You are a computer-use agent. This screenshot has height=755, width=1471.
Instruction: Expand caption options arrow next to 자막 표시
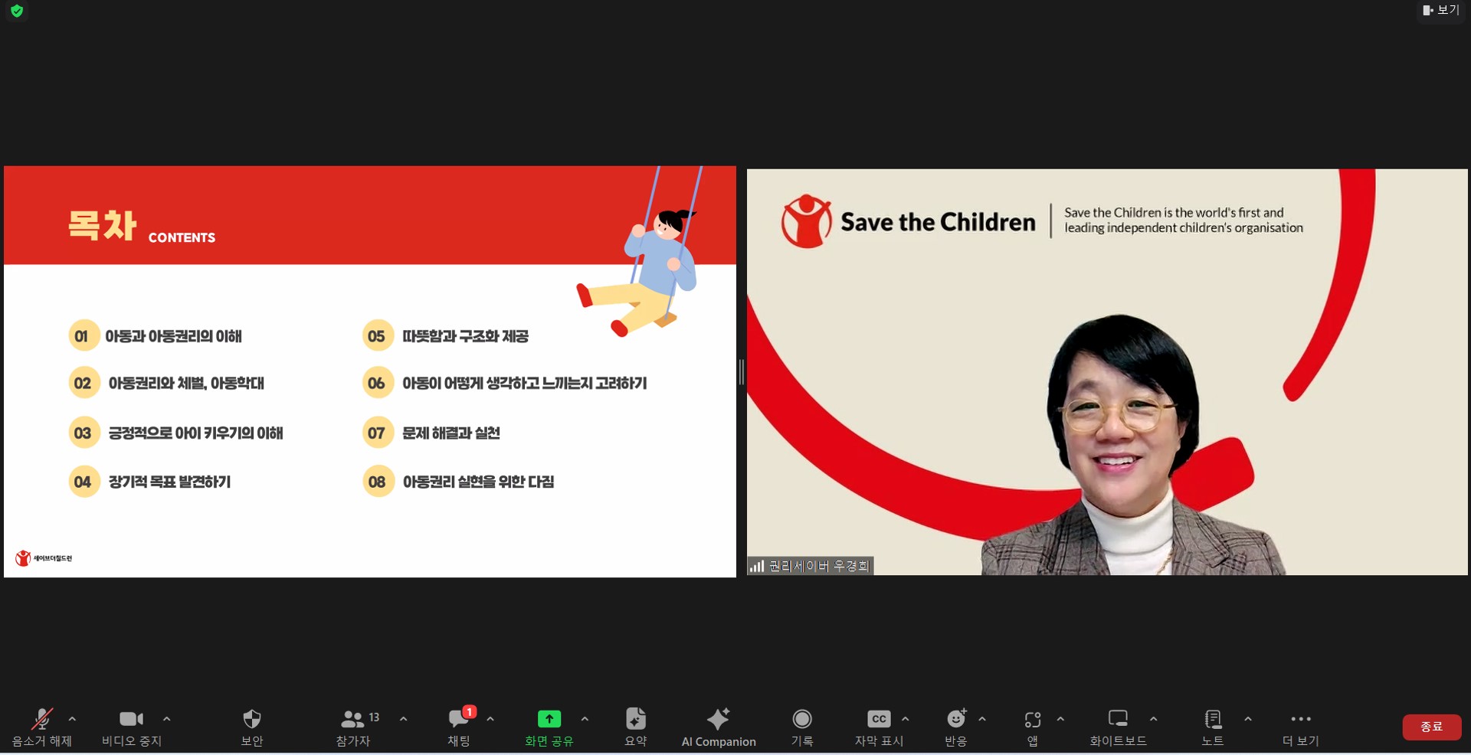point(906,719)
